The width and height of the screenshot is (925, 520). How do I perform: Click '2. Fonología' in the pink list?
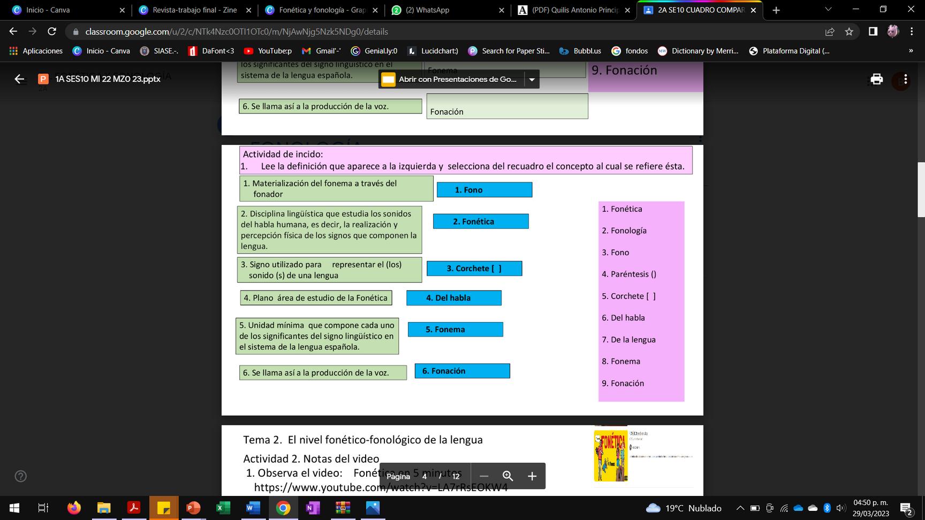[x=624, y=231]
